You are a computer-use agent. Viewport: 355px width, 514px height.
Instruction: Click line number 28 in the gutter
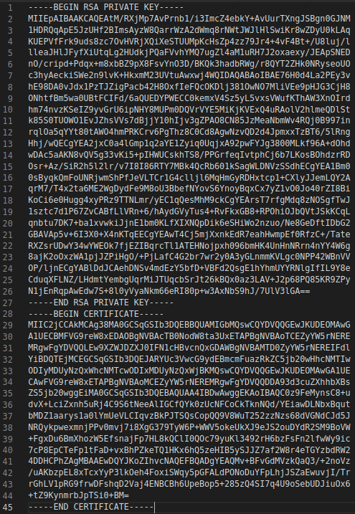click(x=8, y=314)
